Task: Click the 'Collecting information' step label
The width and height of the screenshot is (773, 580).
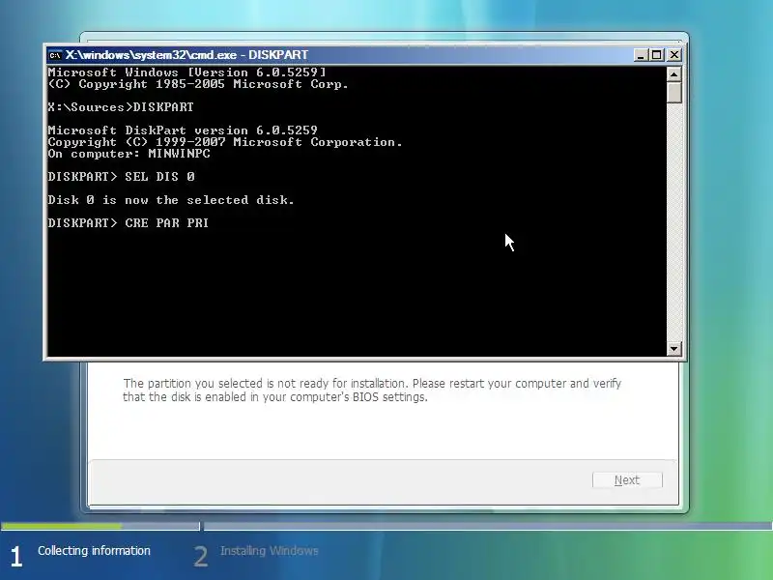Action: [x=94, y=550]
